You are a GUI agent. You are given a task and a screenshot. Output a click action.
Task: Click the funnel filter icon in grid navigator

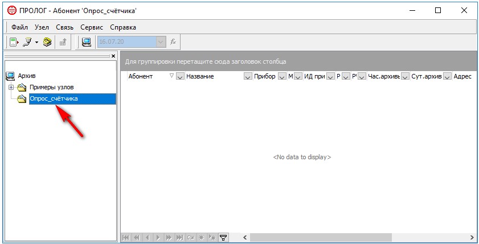[223, 238]
